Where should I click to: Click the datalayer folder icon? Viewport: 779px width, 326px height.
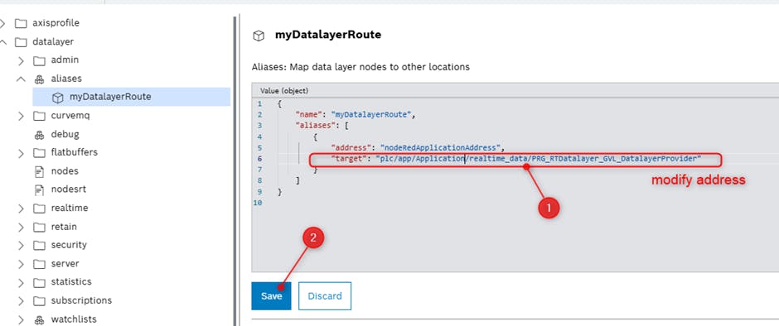coord(21,42)
